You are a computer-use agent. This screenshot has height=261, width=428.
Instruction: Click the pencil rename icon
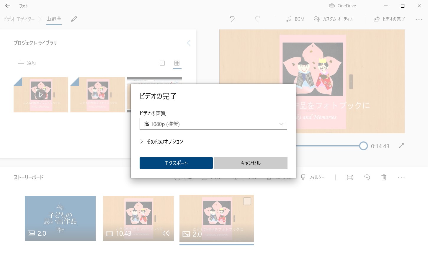(74, 19)
